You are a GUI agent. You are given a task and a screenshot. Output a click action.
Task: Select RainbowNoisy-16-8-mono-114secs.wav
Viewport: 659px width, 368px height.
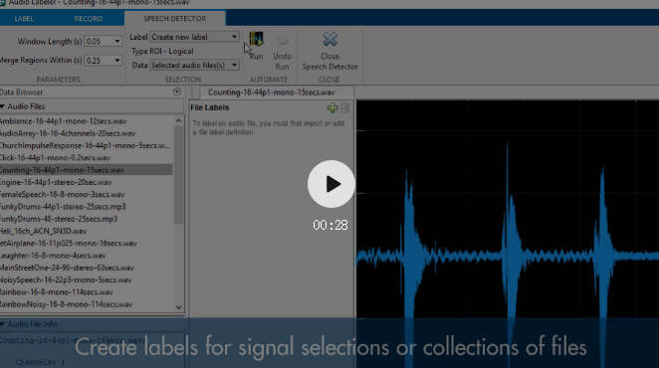66,303
